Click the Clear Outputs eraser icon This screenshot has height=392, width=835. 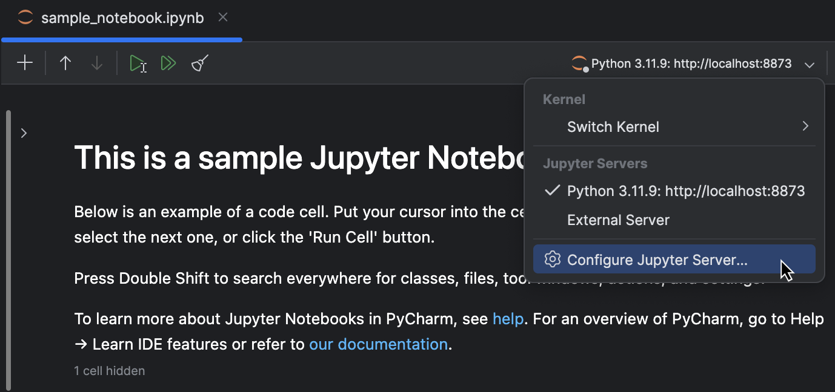point(200,62)
